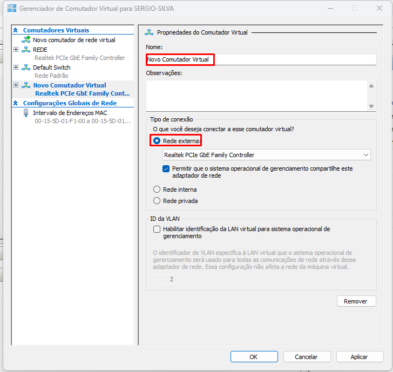This screenshot has height=372, width=393.
Task: Click the new virtual network switch icon
Action: 26,40
